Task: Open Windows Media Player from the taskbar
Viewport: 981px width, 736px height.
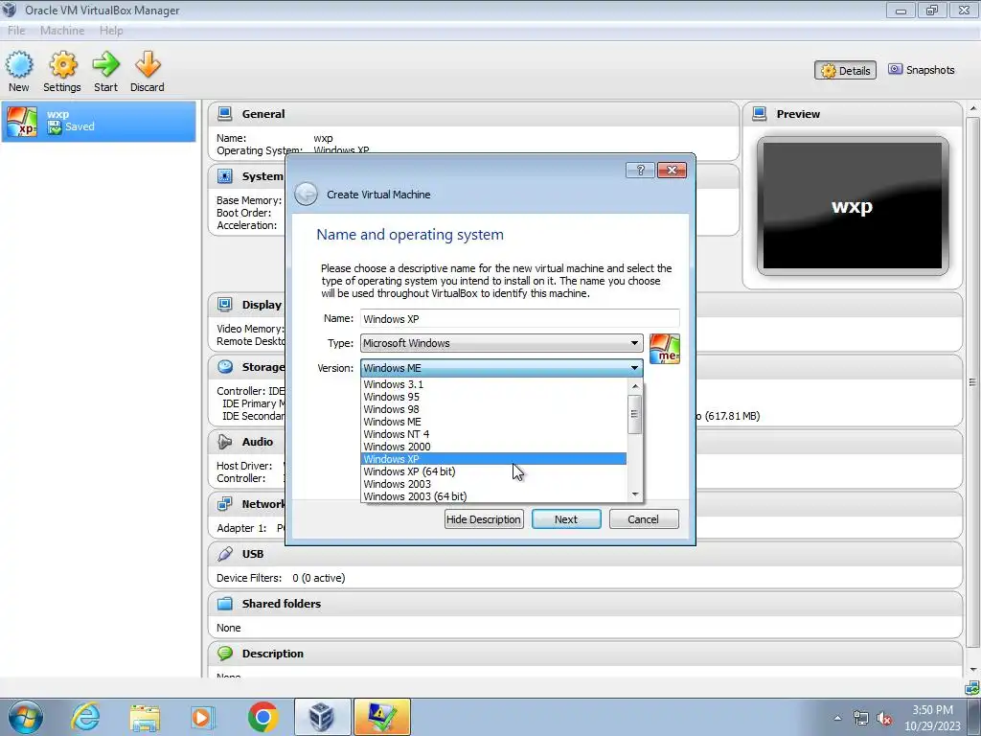Action: pos(203,717)
